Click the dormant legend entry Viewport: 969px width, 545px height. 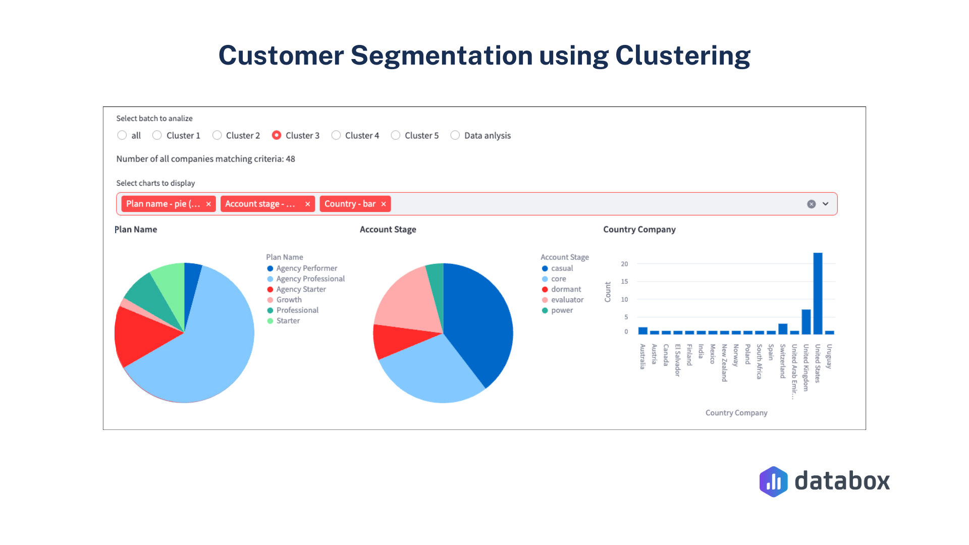561,290
